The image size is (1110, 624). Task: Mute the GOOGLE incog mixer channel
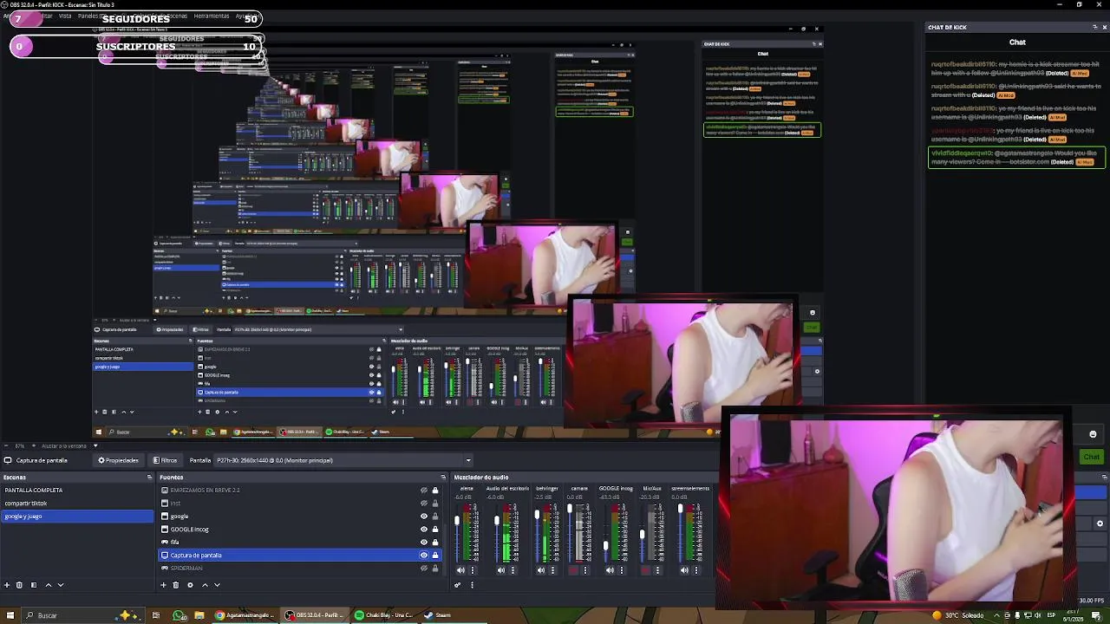[610, 570]
